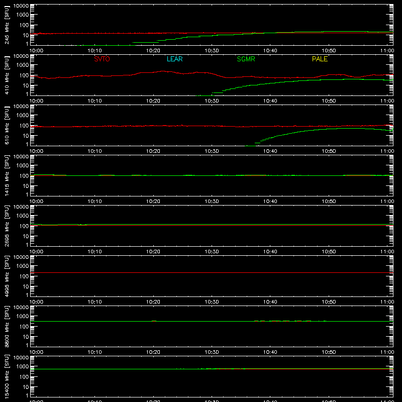Click 10:10 time label under 8800 MHz plot

94,352
